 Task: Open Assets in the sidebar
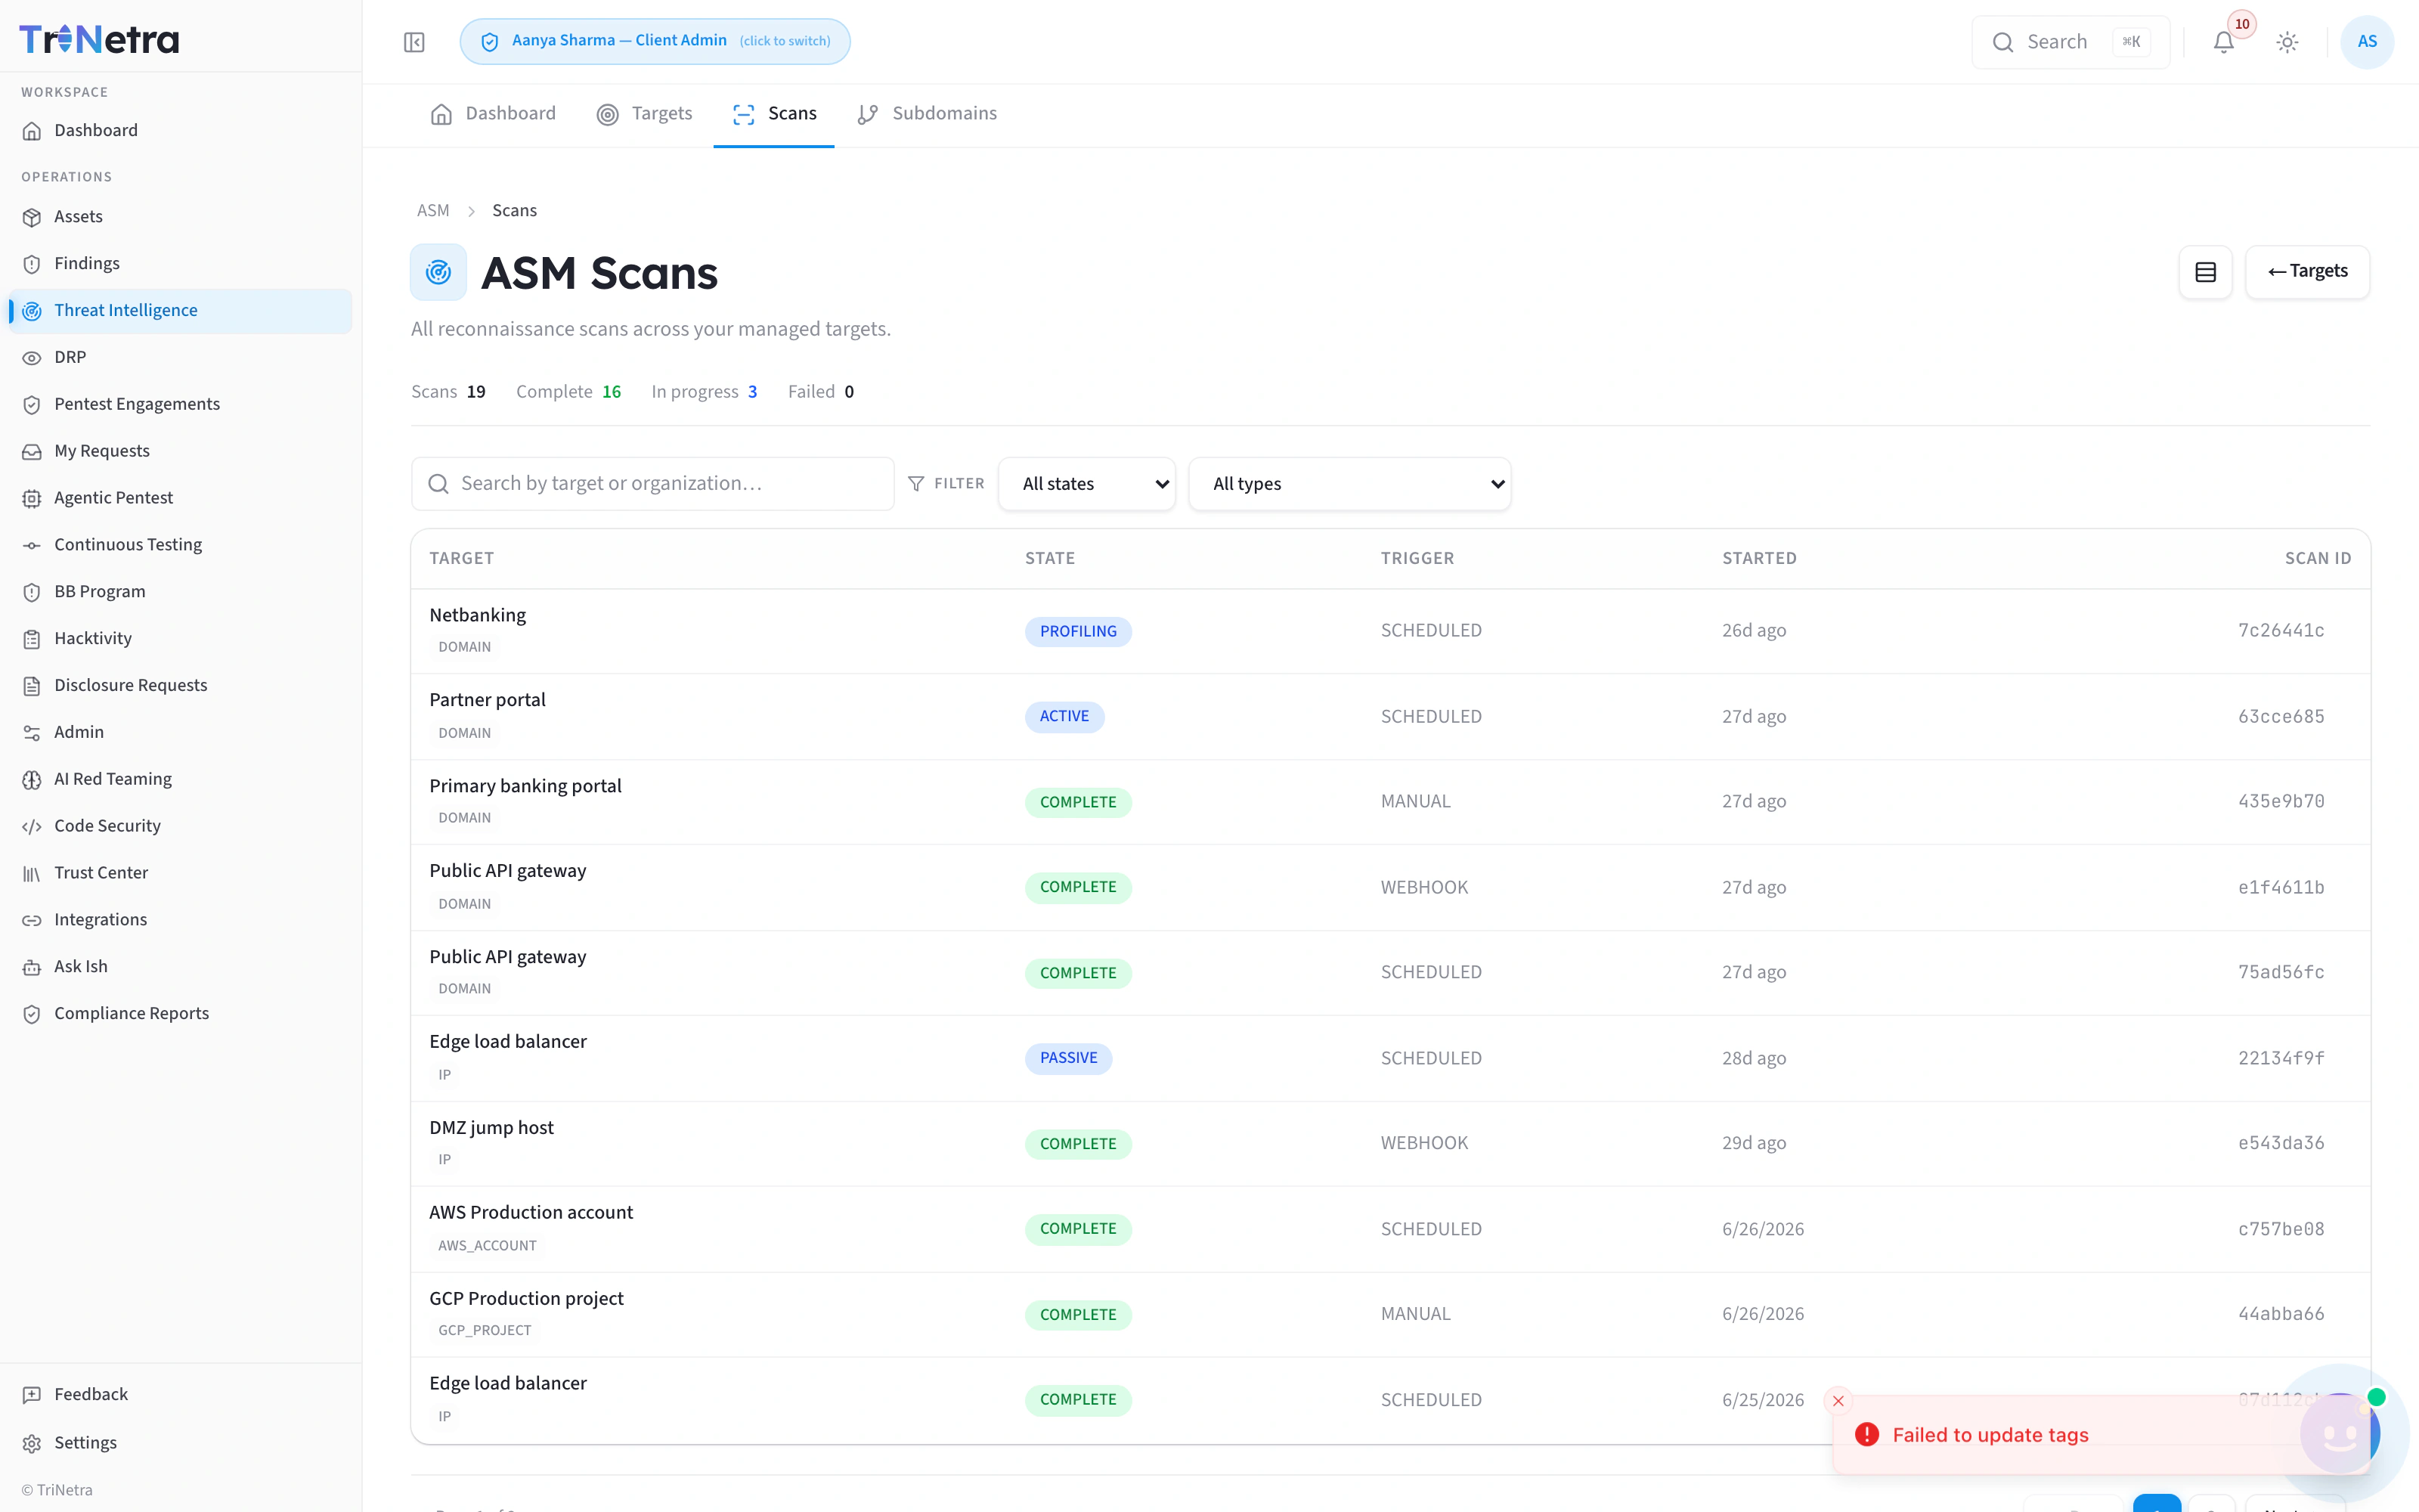click(180, 217)
